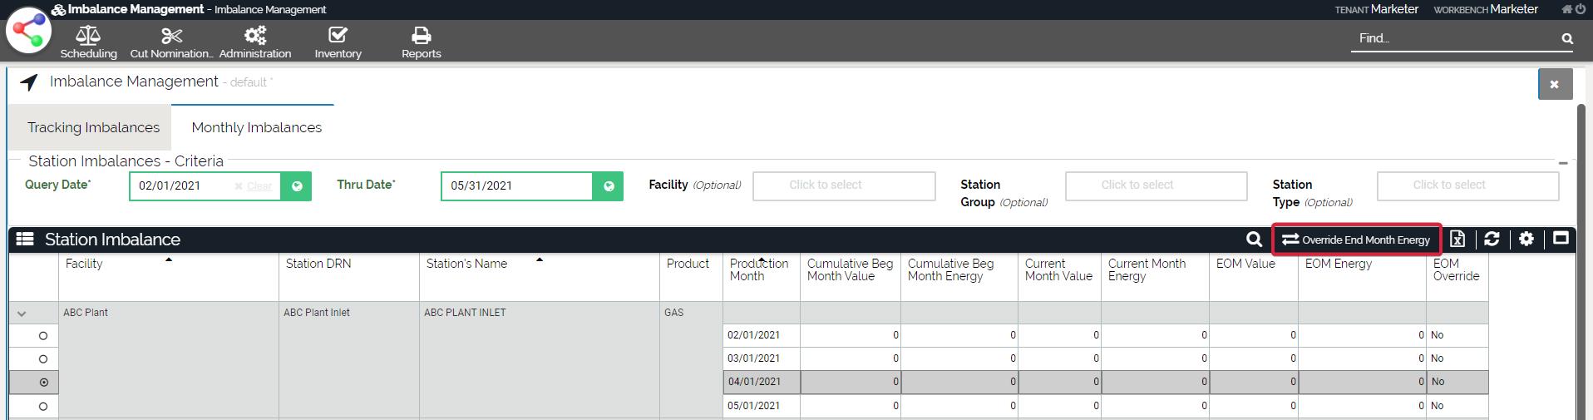Select the 03/01/2021 row radio button
Screen dimensions: 1593x420
tap(43, 359)
